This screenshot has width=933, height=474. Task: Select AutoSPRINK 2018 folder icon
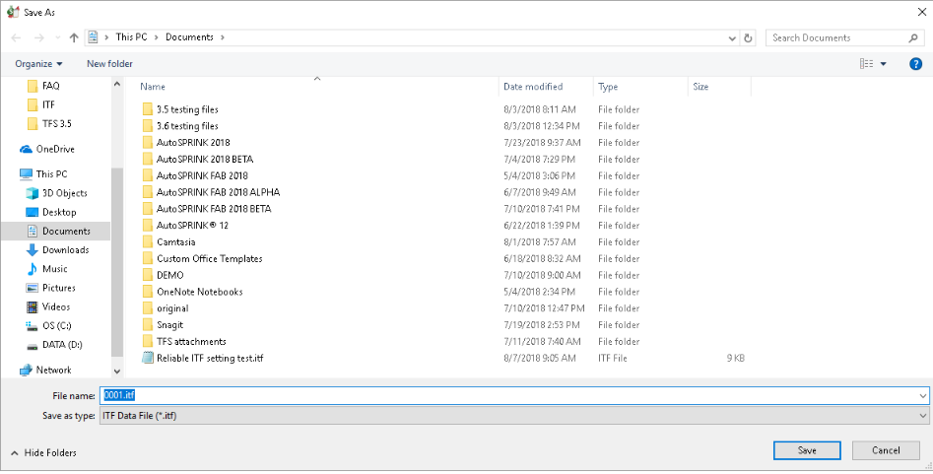pos(148,143)
